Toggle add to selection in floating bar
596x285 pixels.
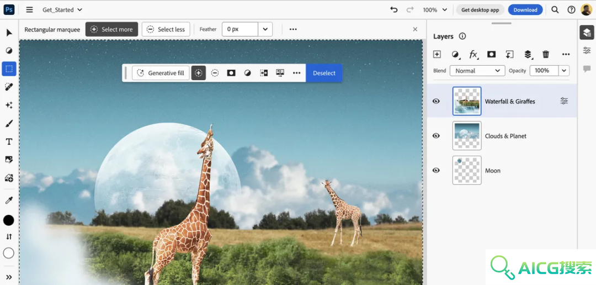(x=199, y=73)
